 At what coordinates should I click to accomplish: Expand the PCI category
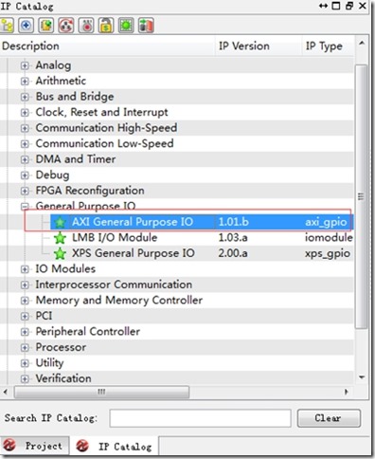pos(25,316)
